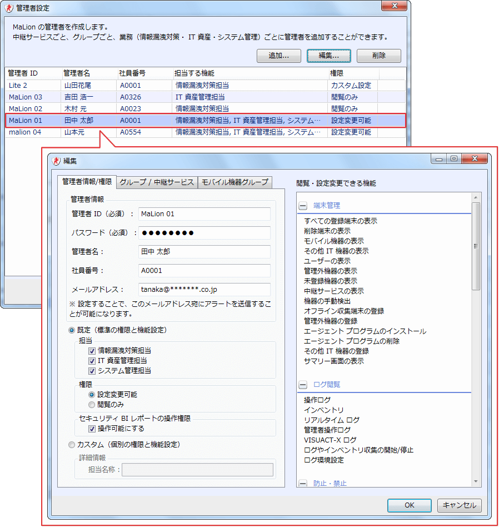
Task: Click the 削除 button
Action: pos(378,56)
